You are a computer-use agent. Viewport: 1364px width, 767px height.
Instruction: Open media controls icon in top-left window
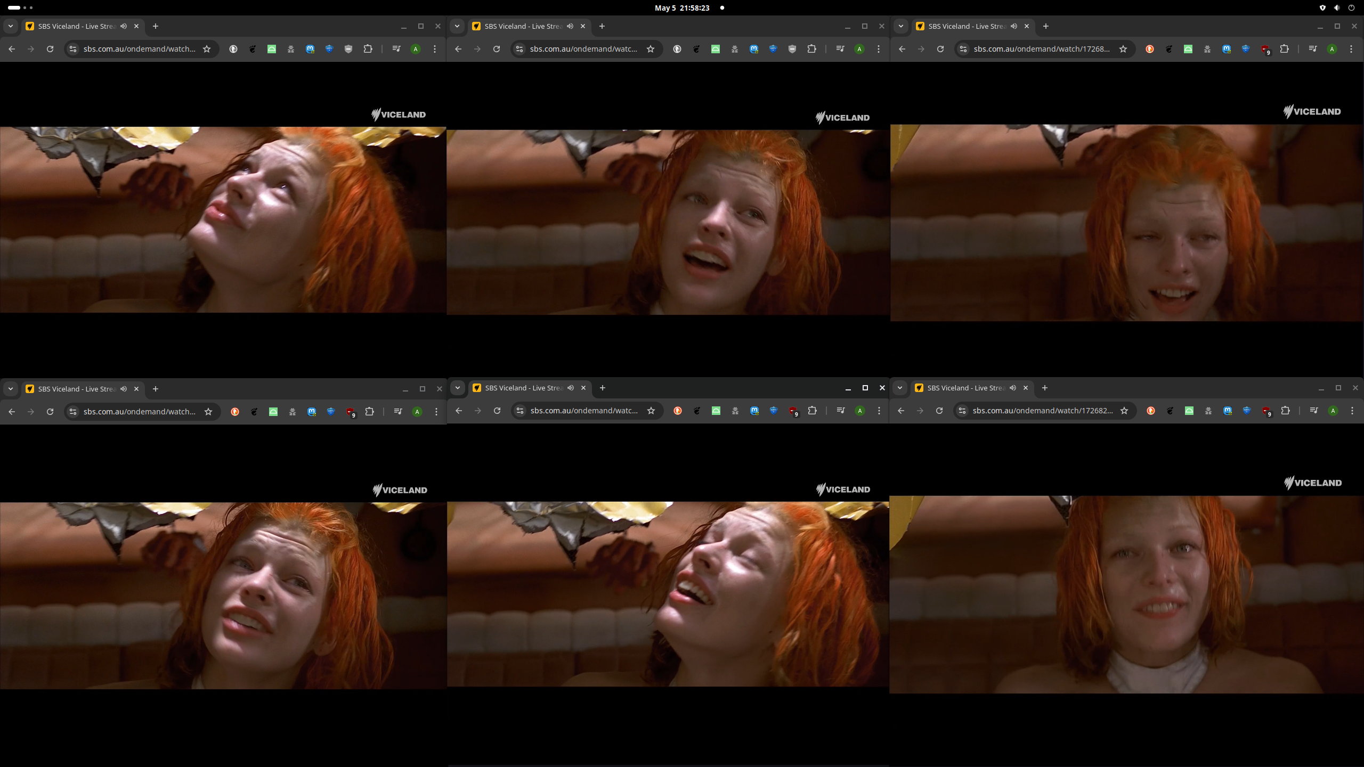click(396, 49)
